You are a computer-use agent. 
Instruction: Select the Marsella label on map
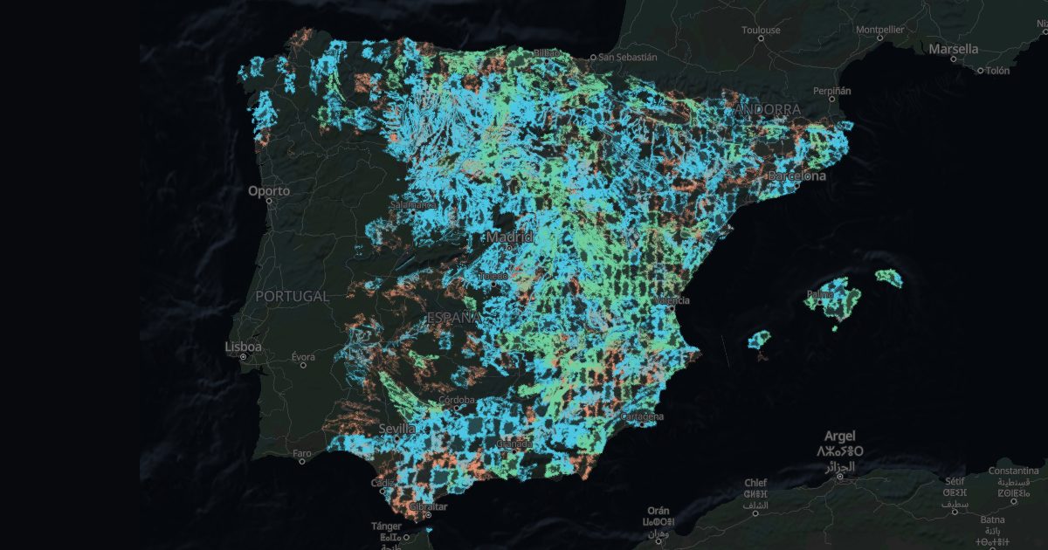pos(954,49)
